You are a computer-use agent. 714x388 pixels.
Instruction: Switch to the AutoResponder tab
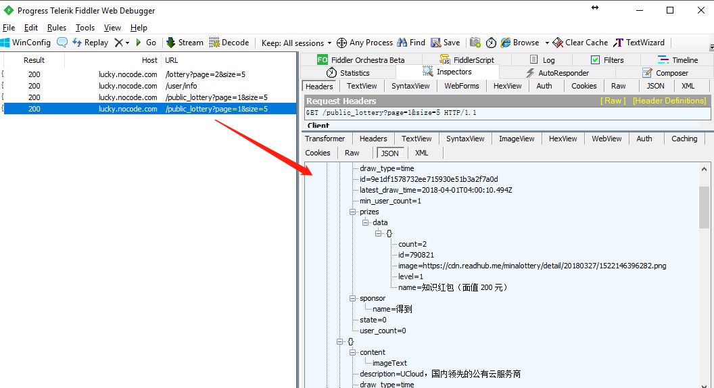click(x=557, y=72)
